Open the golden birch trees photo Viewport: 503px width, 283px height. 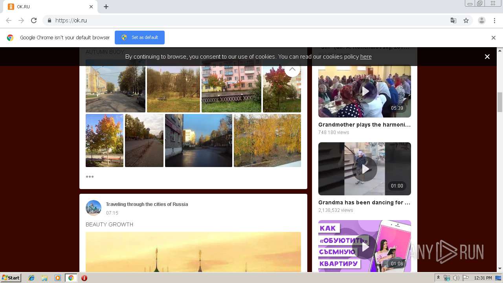tap(267, 140)
